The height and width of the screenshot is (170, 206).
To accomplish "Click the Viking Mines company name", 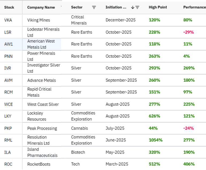I will 39,20.
